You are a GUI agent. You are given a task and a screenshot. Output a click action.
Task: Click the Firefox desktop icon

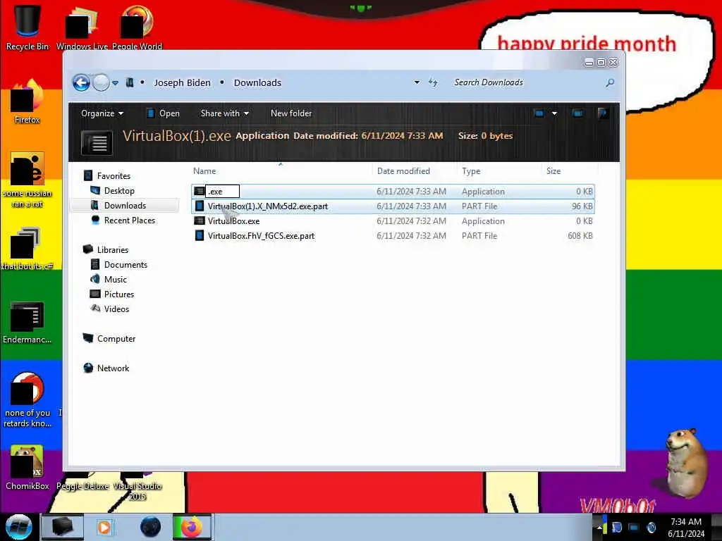coord(27,101)
